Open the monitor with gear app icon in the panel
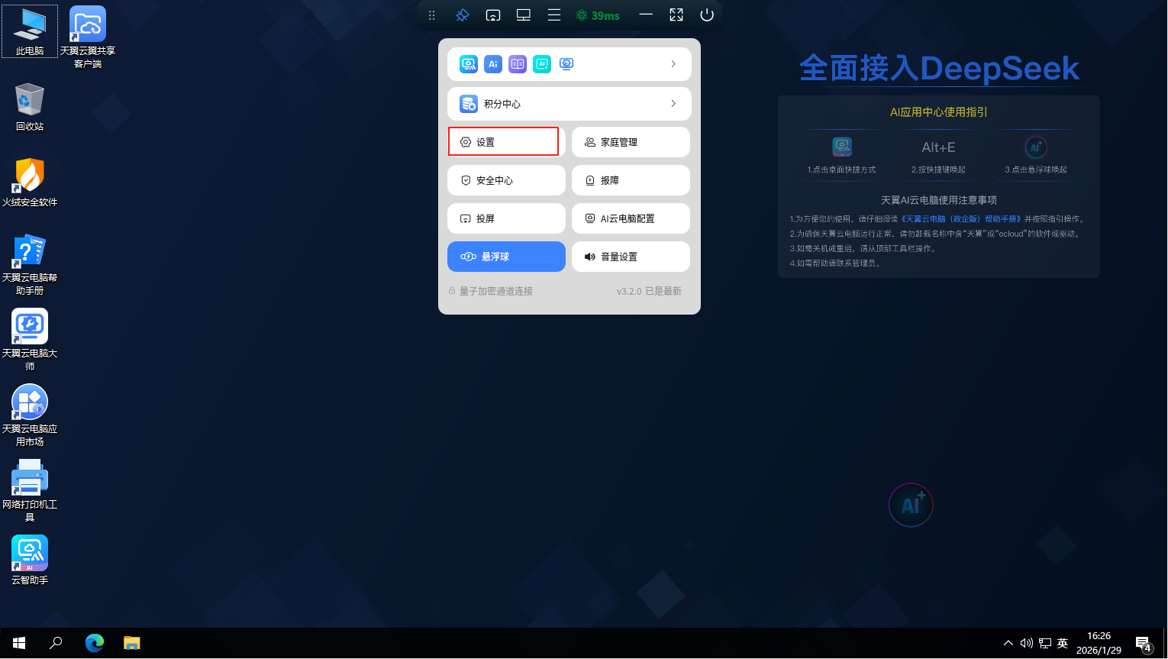The image size is (1168, 659). [566, 64]
